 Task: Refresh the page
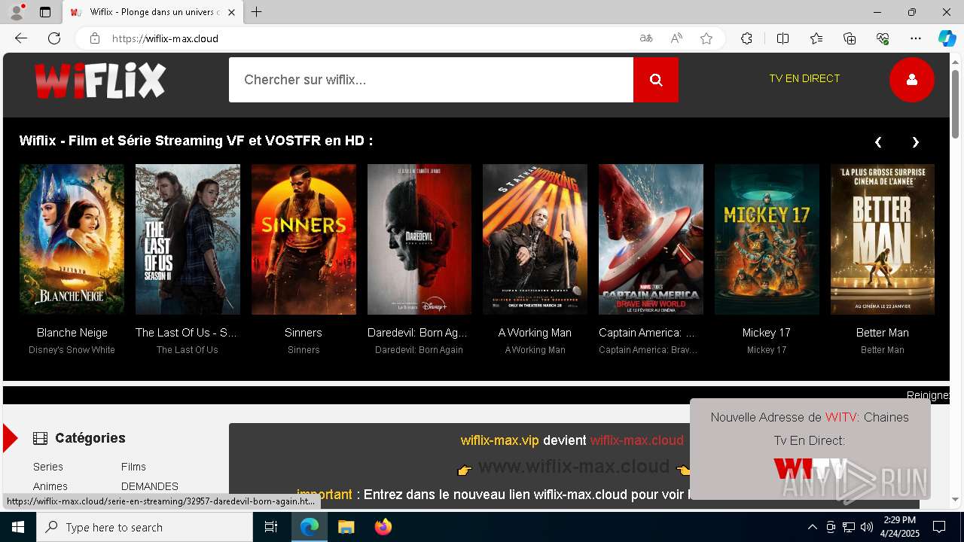[x=54, y=38]
